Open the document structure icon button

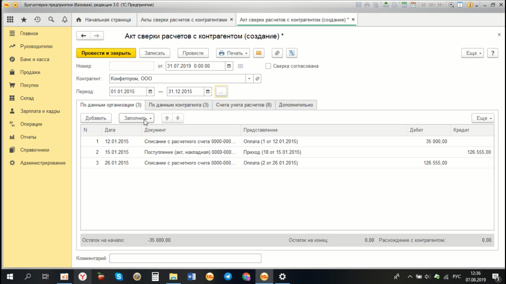tap(292, 53)
